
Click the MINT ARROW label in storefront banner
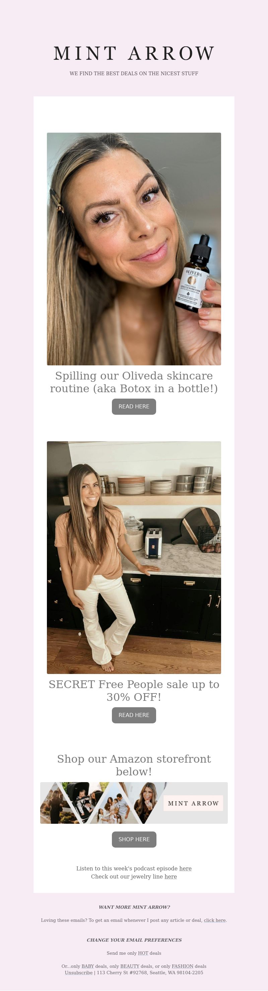[x=193, y=804]
